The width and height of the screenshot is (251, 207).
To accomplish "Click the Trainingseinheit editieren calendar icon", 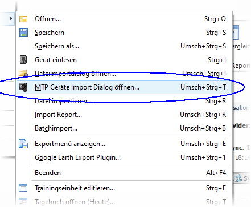I will click(23, 188).
